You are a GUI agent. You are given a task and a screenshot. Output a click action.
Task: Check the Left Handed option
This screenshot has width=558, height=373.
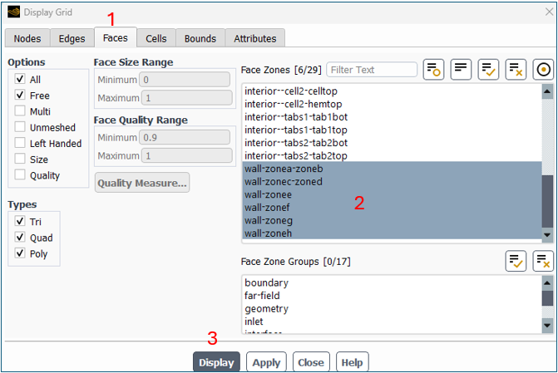(x=20, y=143)
